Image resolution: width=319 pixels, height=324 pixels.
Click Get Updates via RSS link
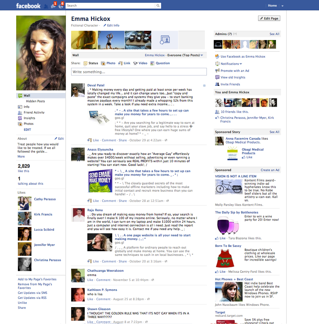point(32,298)
